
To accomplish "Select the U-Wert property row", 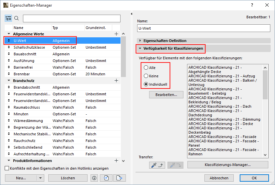I will (x=63, y=41).
